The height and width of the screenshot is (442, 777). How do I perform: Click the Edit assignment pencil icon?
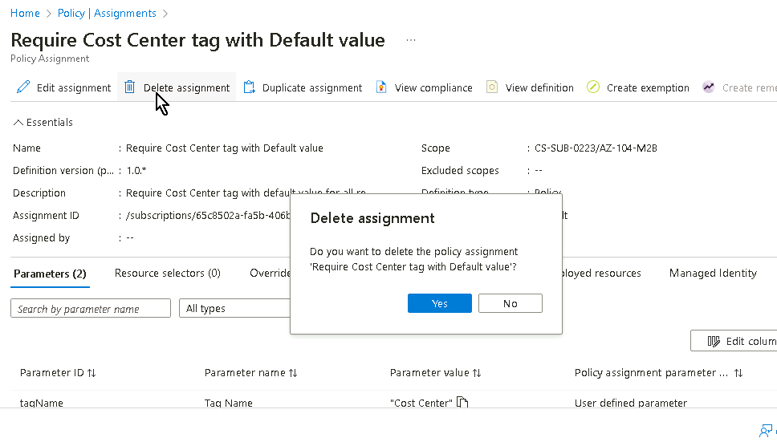(23, 87)
